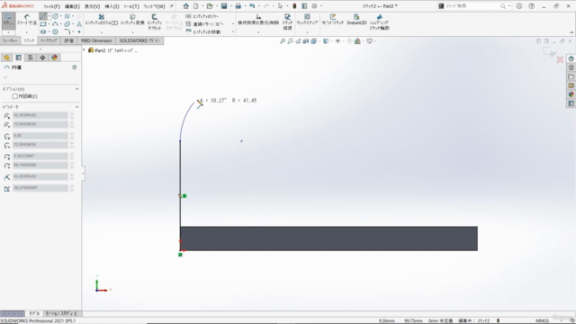Select the Arc sketch tool
This screenshot has height=324, width=576.
click(55, 24)
